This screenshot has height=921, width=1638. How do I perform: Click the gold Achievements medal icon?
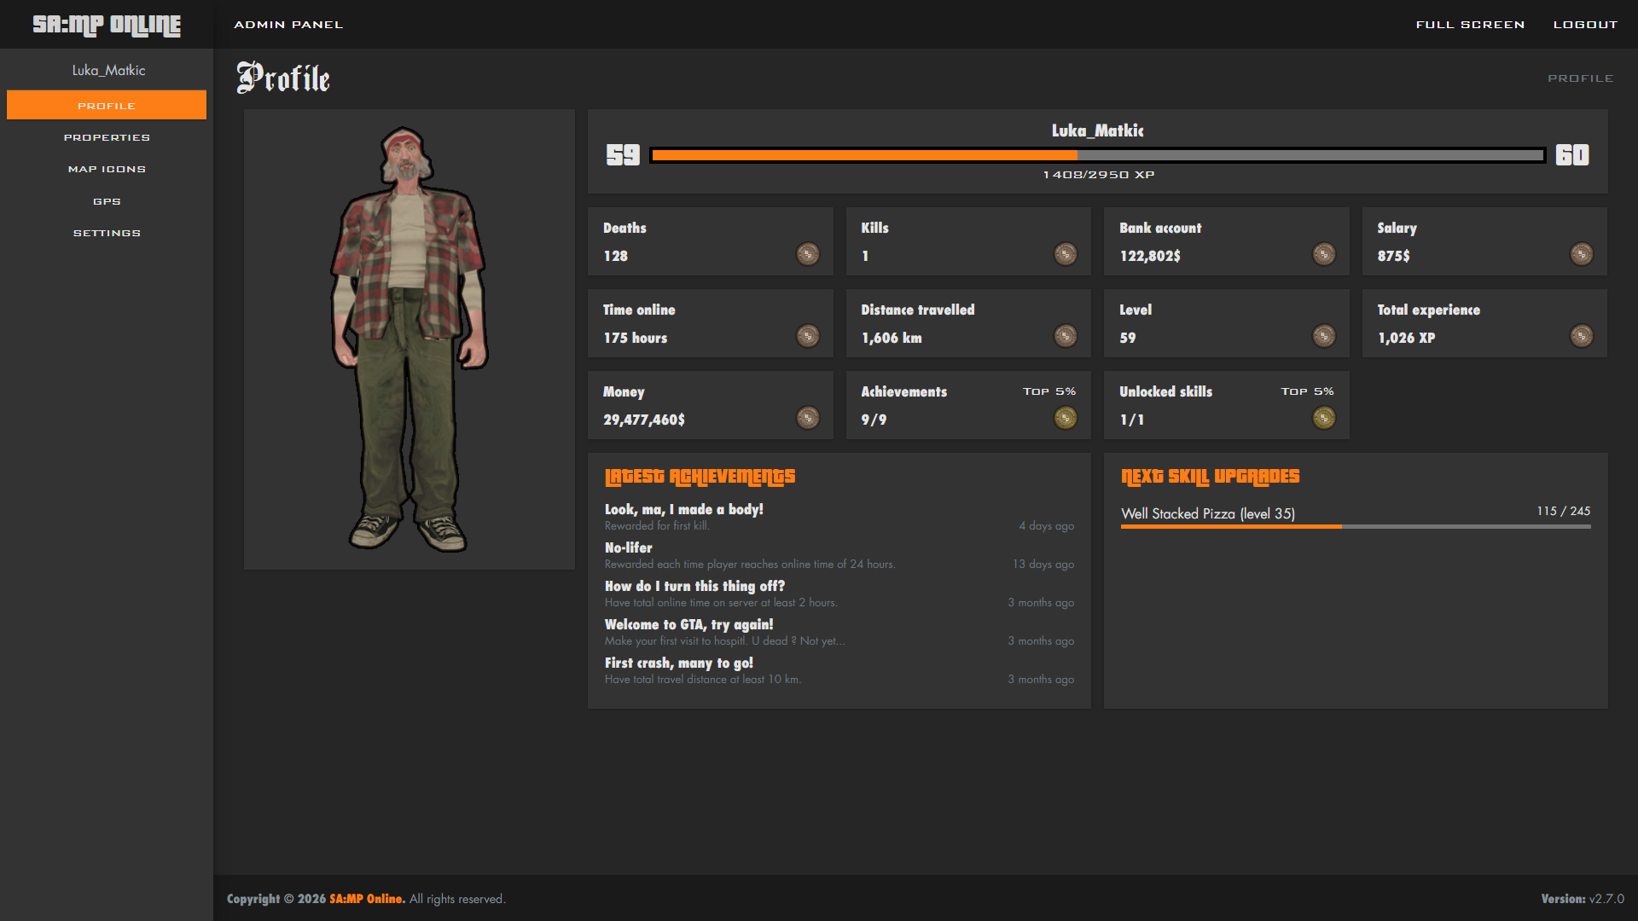pyautogui.click(x=1065, y=418)
